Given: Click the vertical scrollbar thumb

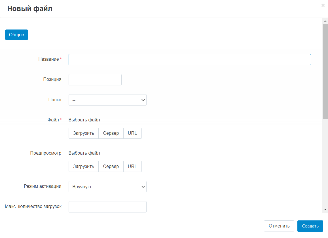Looking at the screenshot, I should (x=325, y=71).
